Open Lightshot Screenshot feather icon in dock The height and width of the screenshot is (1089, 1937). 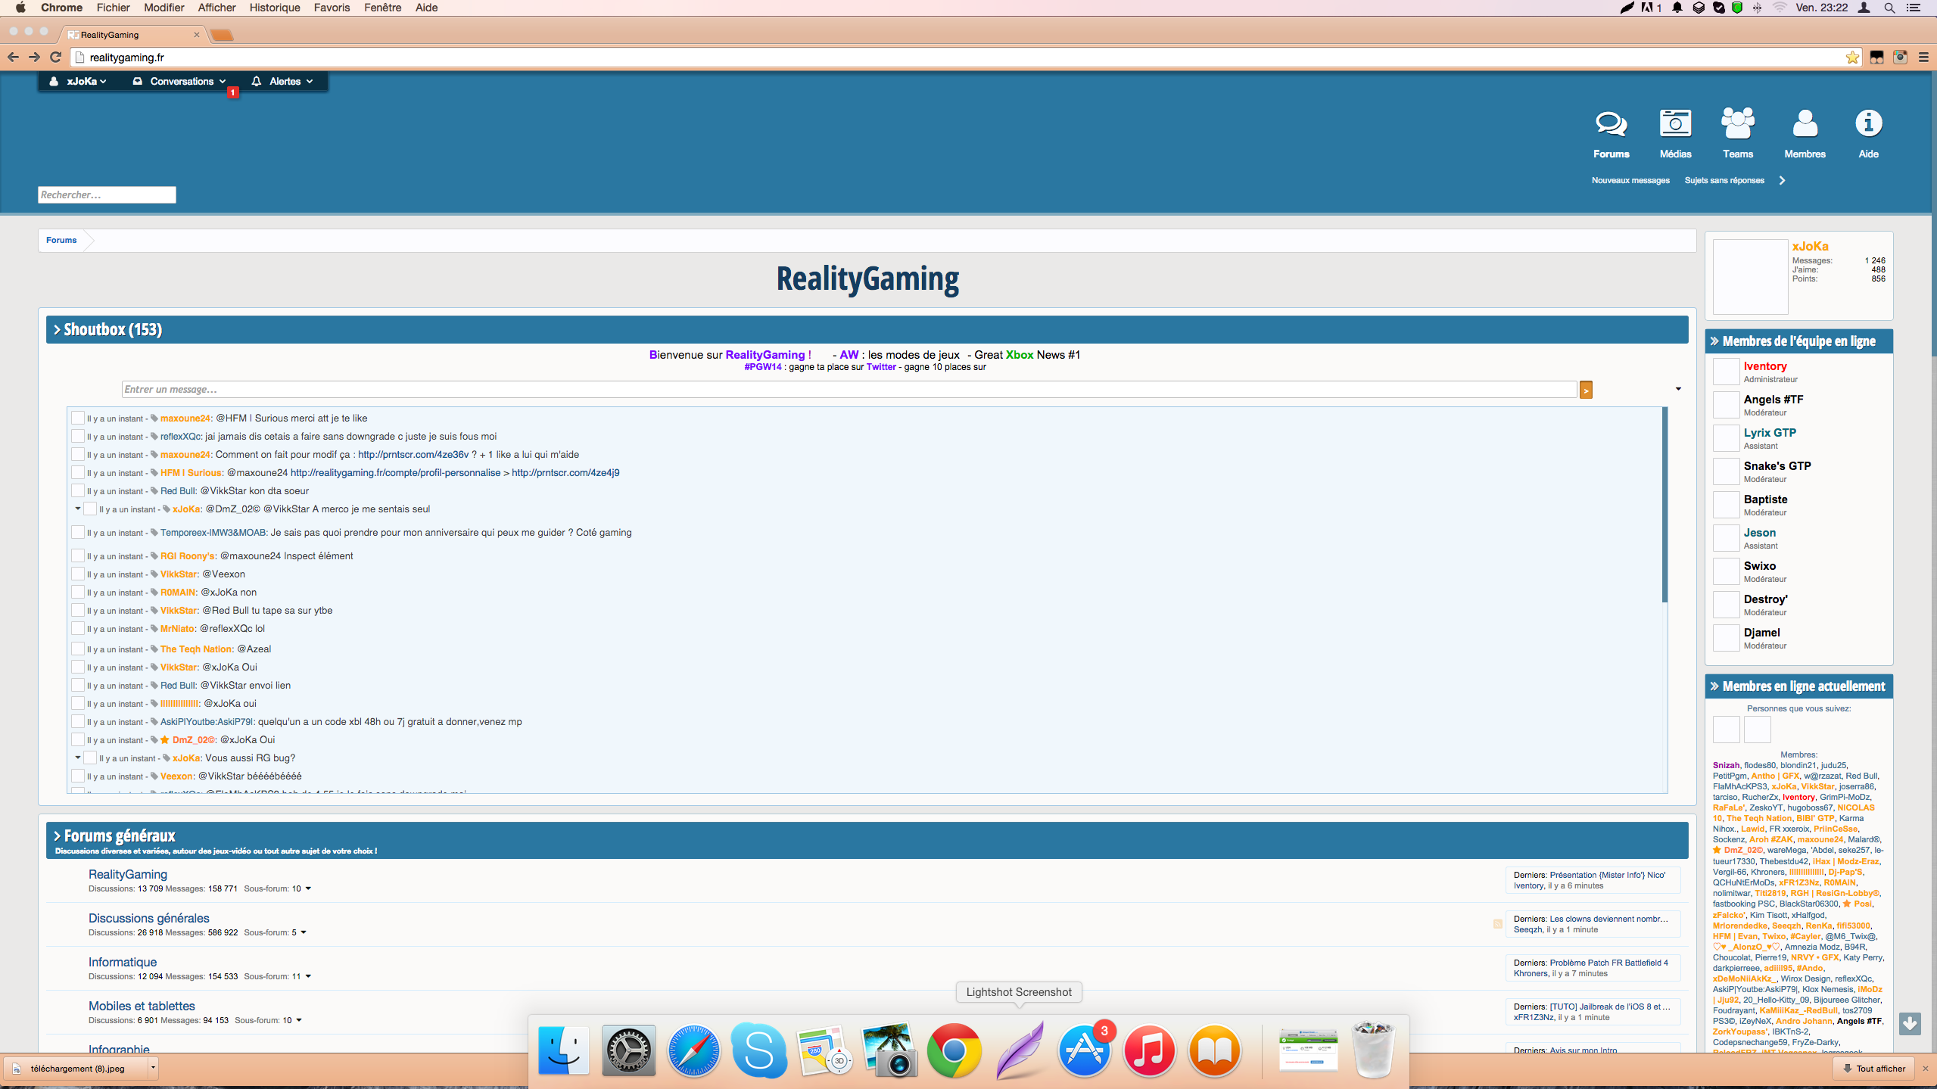(x=1020, y=1050)
